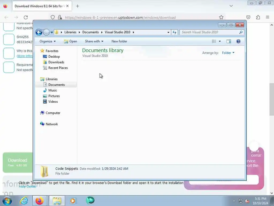Viewport: 274px width, 206px height.
Task: Open the More options view dropdown arrow
Action: (x=220, y=41)
